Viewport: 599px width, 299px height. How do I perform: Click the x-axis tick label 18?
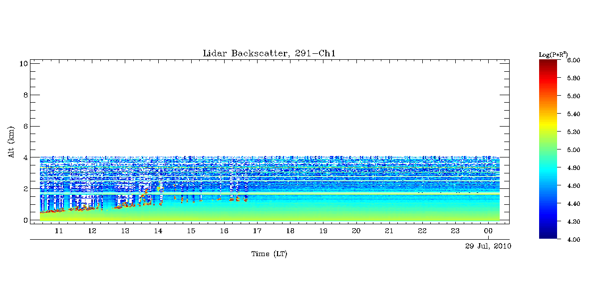290,231
